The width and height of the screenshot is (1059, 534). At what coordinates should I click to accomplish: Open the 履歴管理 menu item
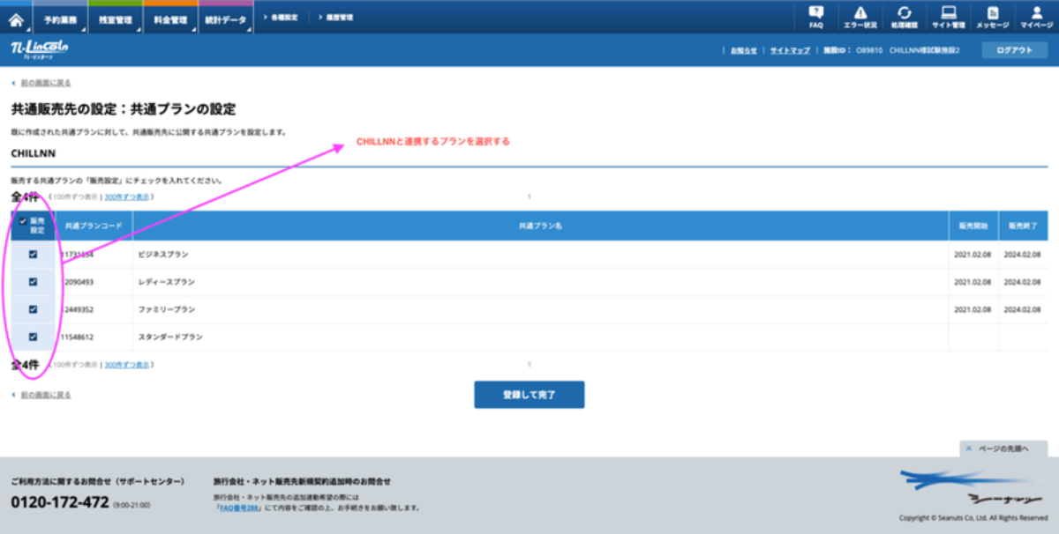(335, 17)
